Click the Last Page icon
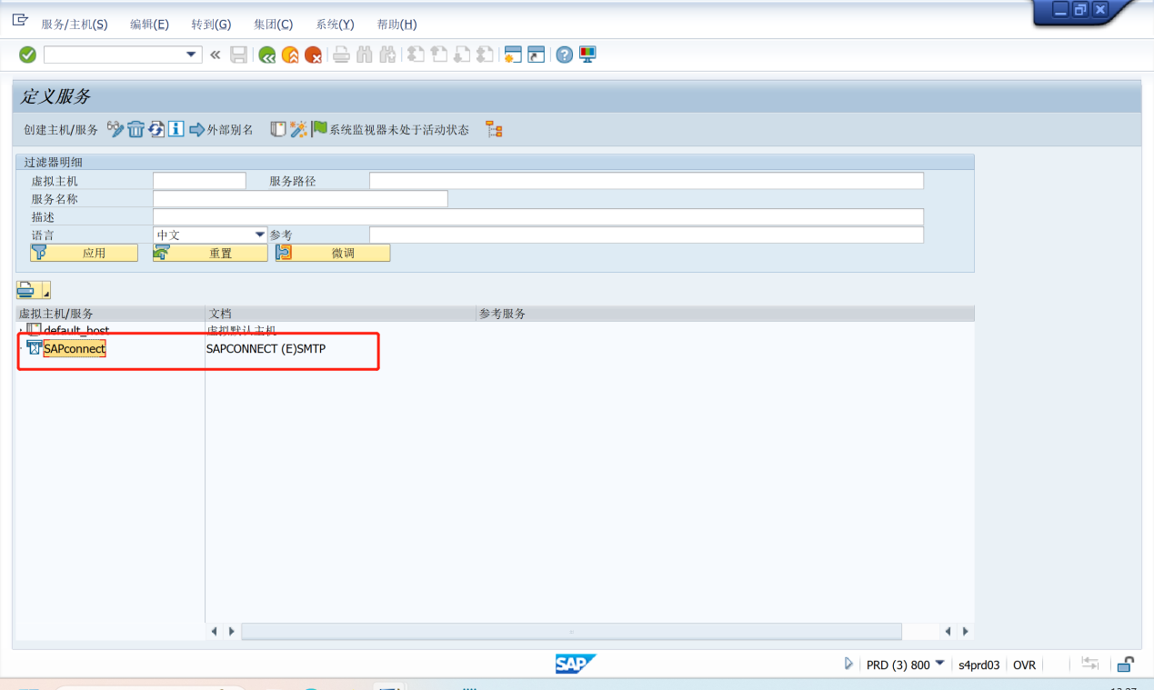1154x690 pixels. pyautogui.click(x=486, y=55)
